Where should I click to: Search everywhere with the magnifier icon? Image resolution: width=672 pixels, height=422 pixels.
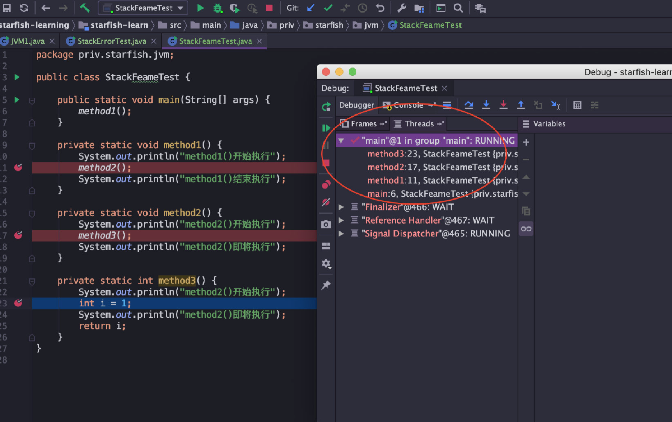458,8
